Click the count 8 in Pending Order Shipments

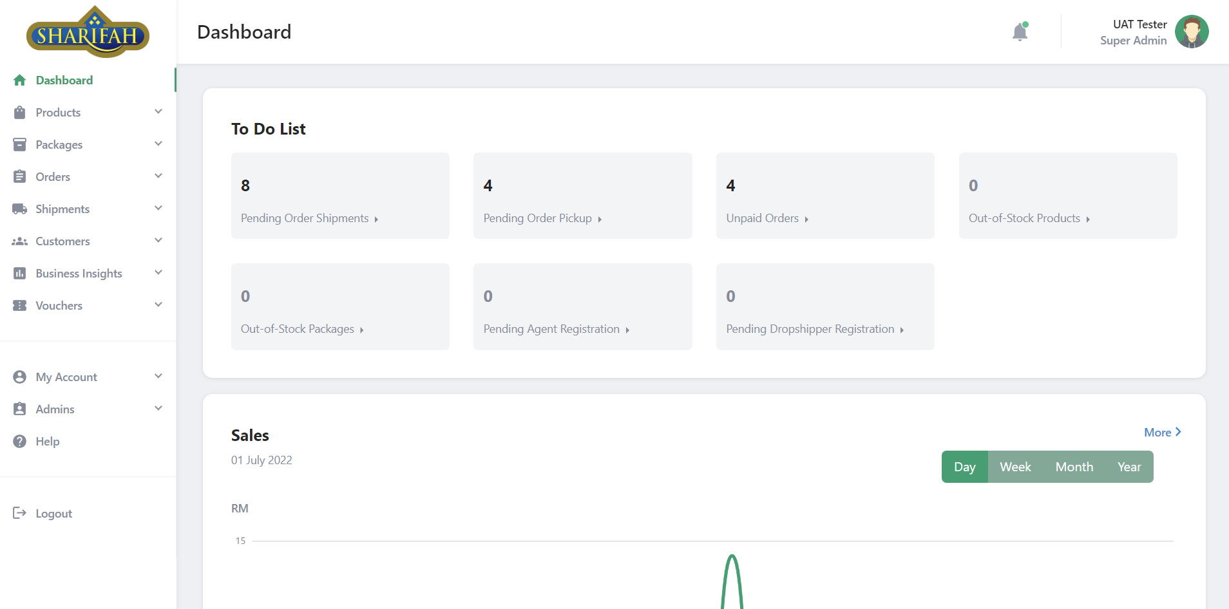tap(245, 185)
